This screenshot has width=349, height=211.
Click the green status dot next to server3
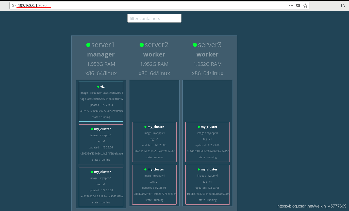point(195,45)
